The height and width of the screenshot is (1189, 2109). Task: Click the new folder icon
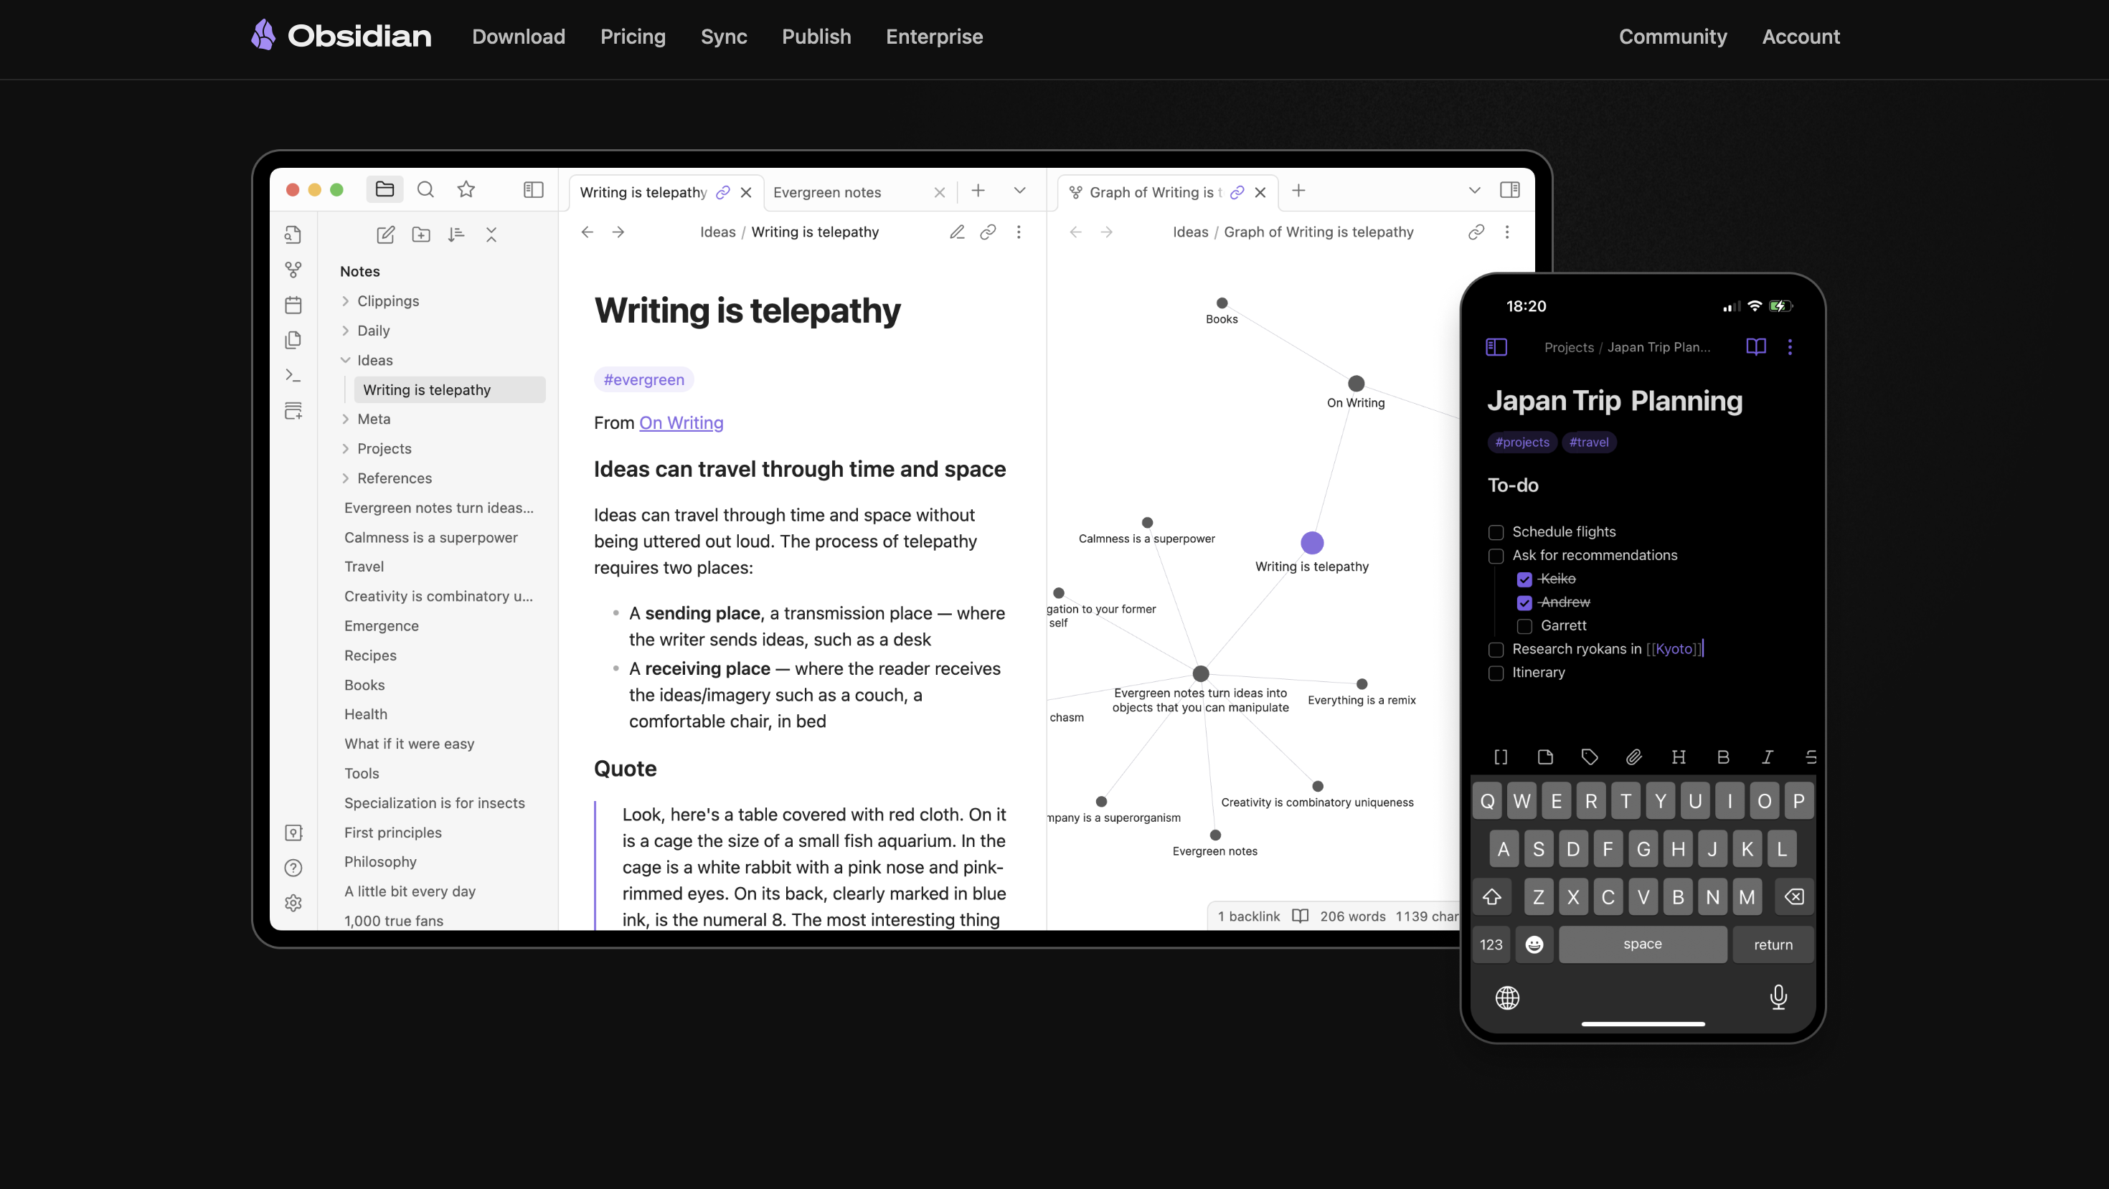pyautogui.click(x=421, y=235)
